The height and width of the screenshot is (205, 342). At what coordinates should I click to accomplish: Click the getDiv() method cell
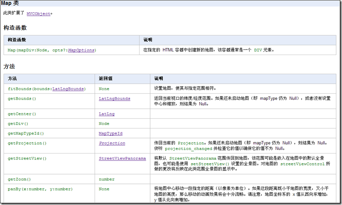pyautogui.click(x=49, y=124)
